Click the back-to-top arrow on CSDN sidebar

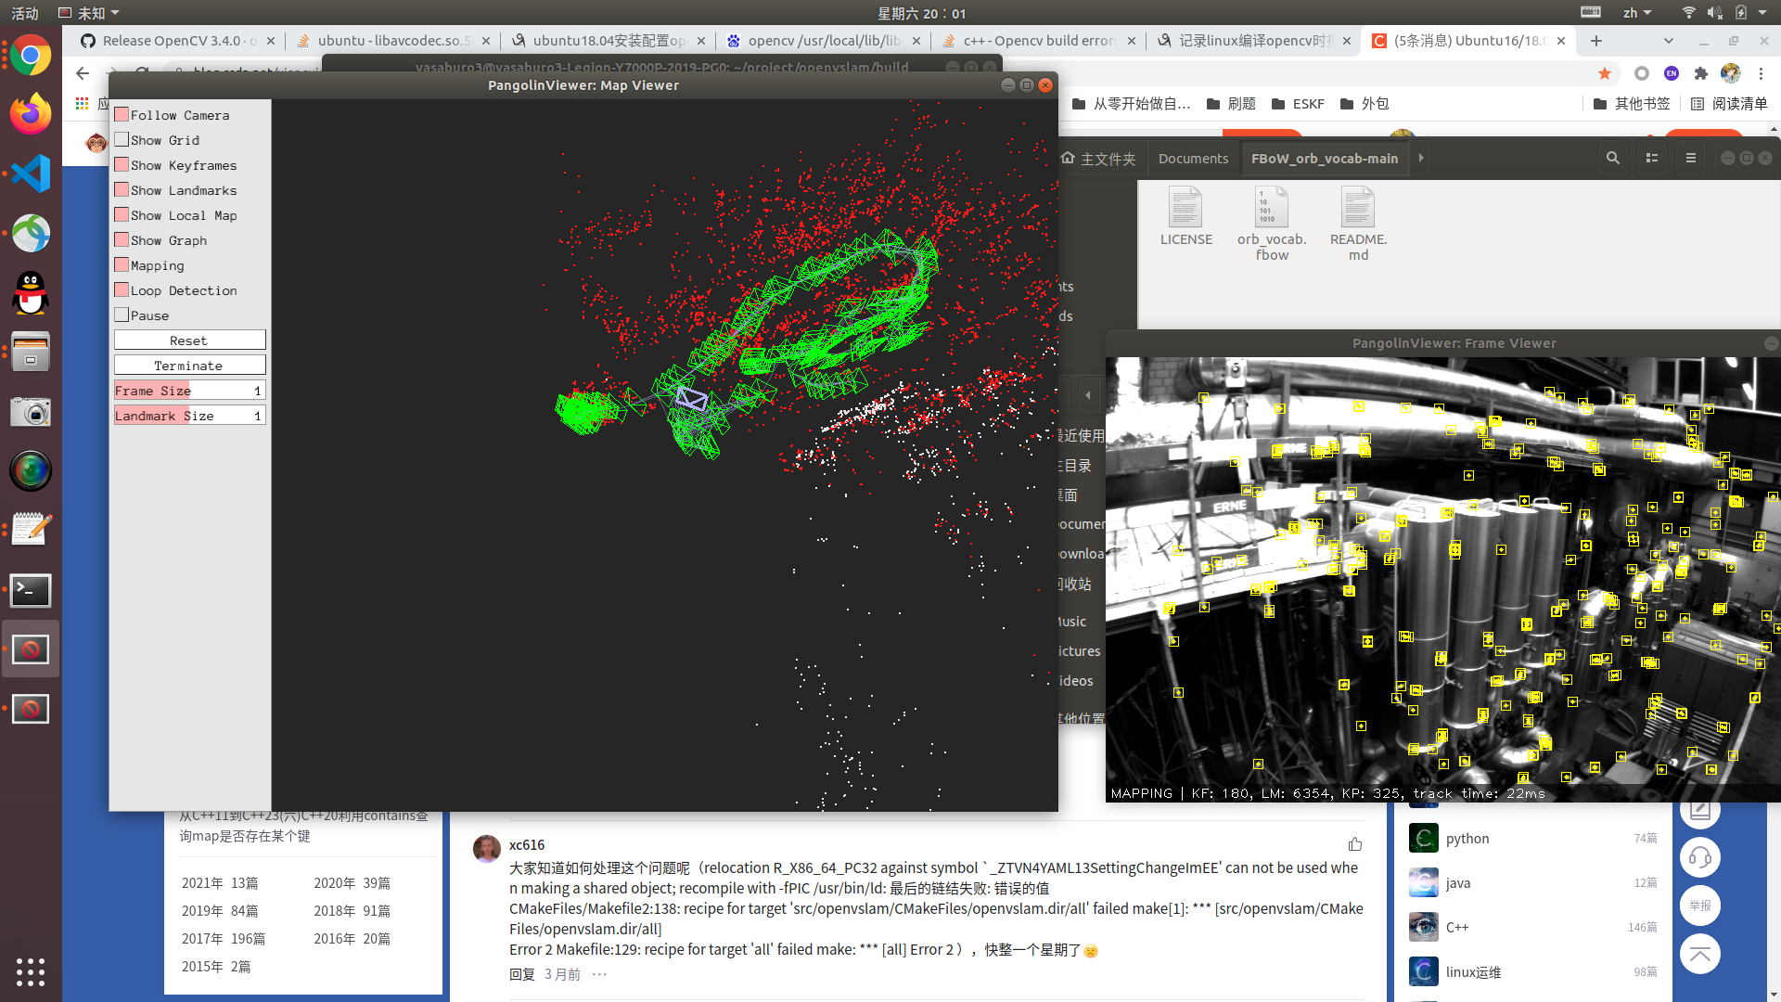click(1699, 953)
